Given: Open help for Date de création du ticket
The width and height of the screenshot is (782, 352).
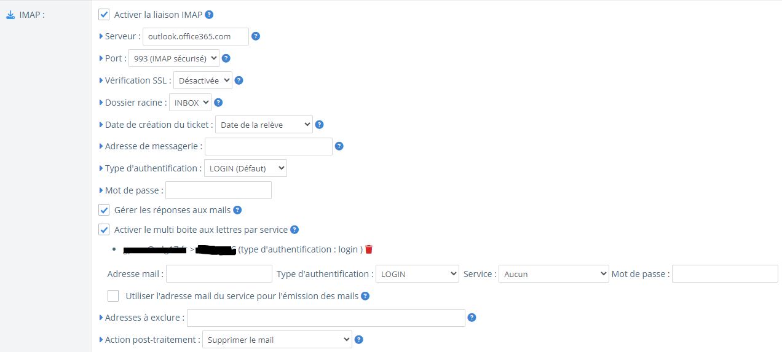Looking at the screenshot, I should pyautogui.click(x=319, y=125).
